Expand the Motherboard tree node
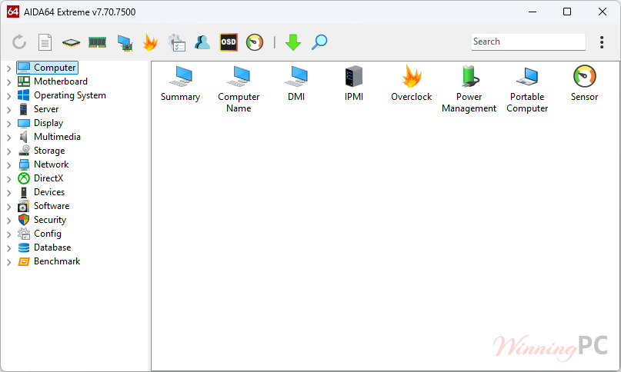Image resolution: width=621 pixels, height=372 pixels. pyautogui.click(x=8, y=82)
